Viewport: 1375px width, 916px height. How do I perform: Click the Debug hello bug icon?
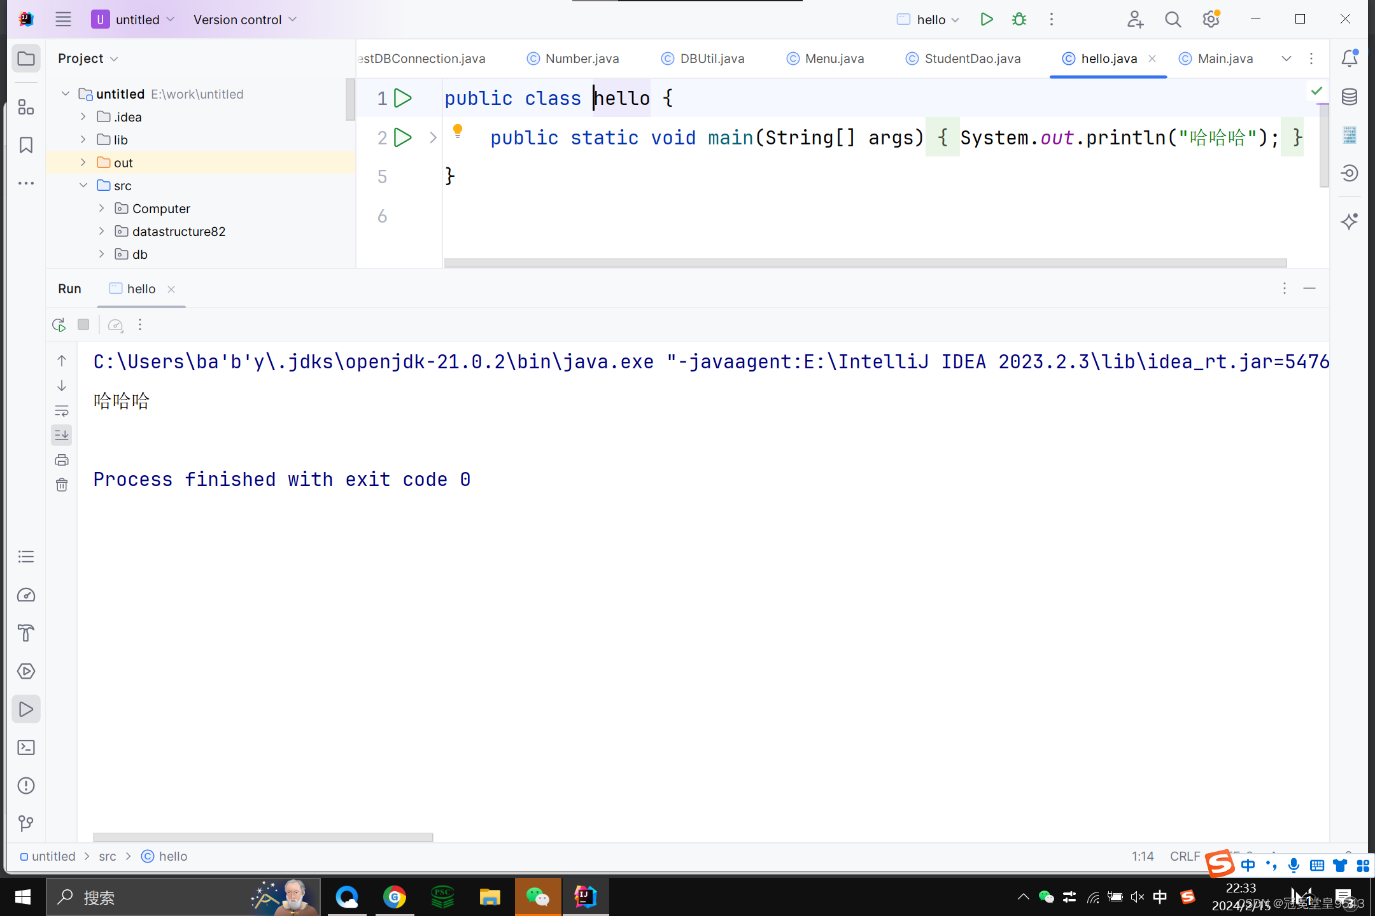pos(1019,20)
